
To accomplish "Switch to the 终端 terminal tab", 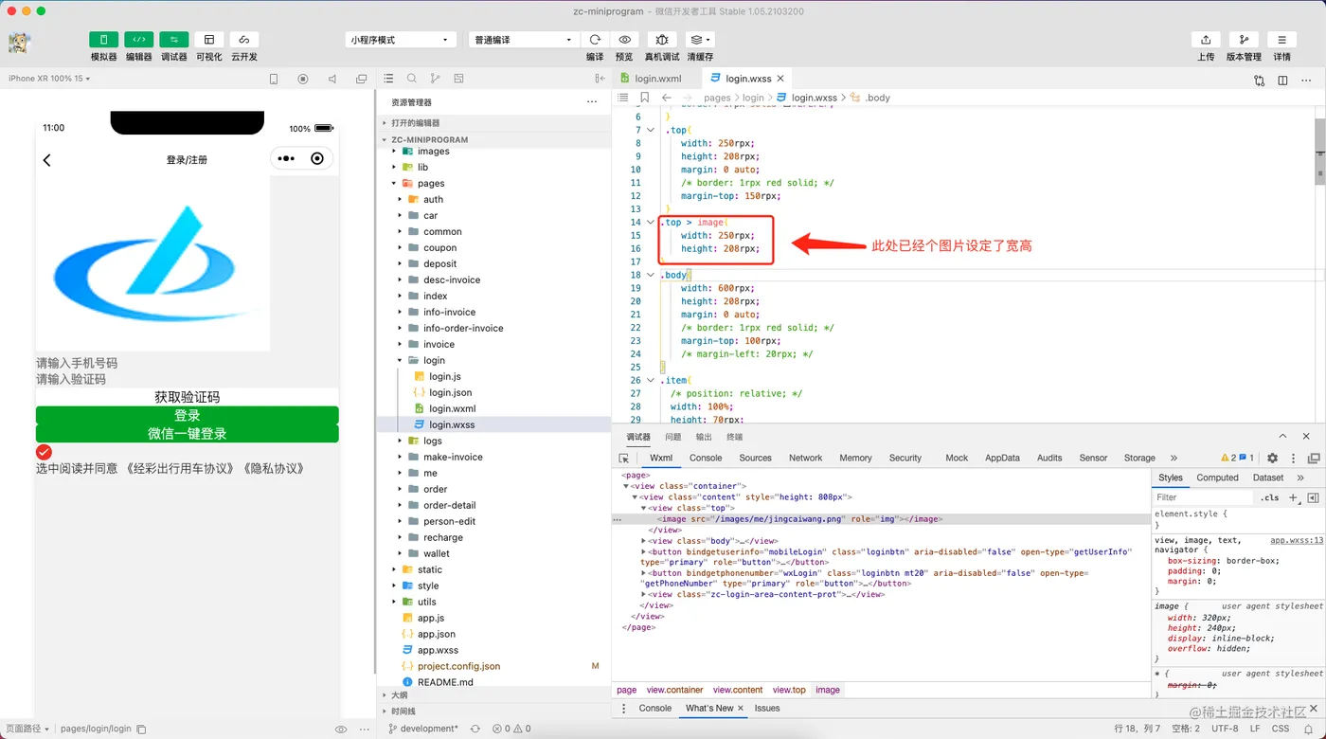I will coord(734,437).
